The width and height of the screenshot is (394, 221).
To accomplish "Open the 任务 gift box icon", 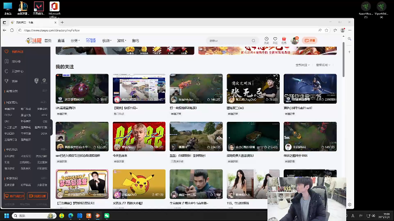I will pyautogui.click(x=284, y=40).
